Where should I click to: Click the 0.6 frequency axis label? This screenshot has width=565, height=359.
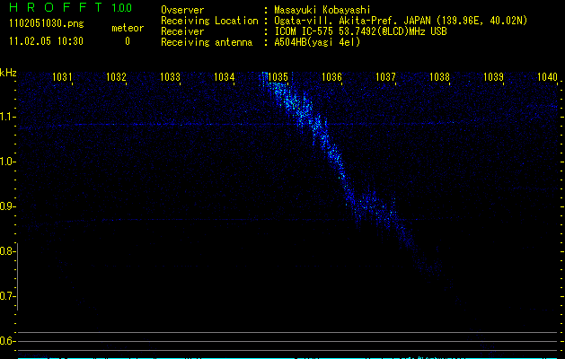pos(7,341)
